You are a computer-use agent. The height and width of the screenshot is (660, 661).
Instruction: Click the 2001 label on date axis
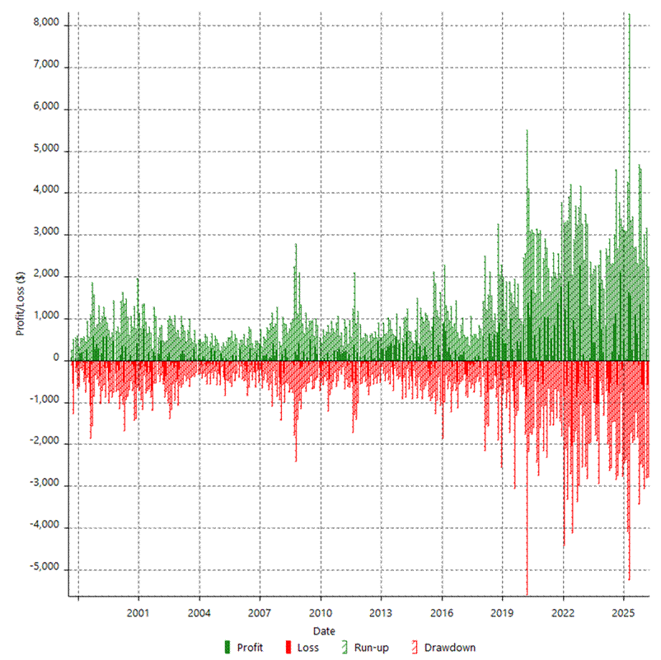[138, 613]
